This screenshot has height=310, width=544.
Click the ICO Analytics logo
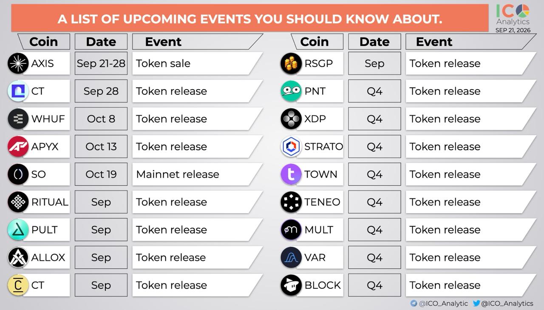(513, 15)
